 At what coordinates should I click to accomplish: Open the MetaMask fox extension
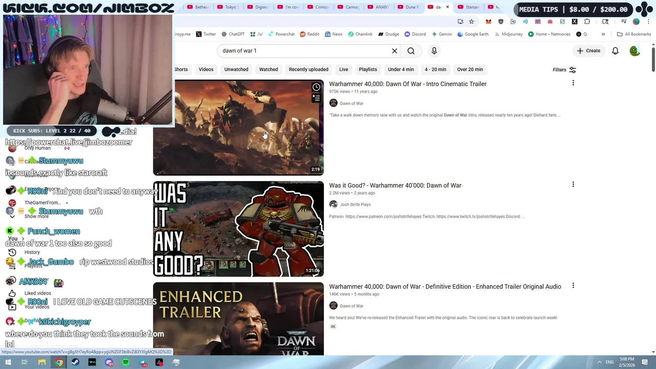[488, 22]
